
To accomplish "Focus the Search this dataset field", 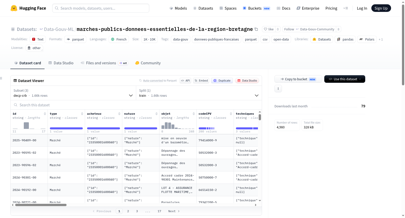I will pyautogui.click(x=136, y=105).
